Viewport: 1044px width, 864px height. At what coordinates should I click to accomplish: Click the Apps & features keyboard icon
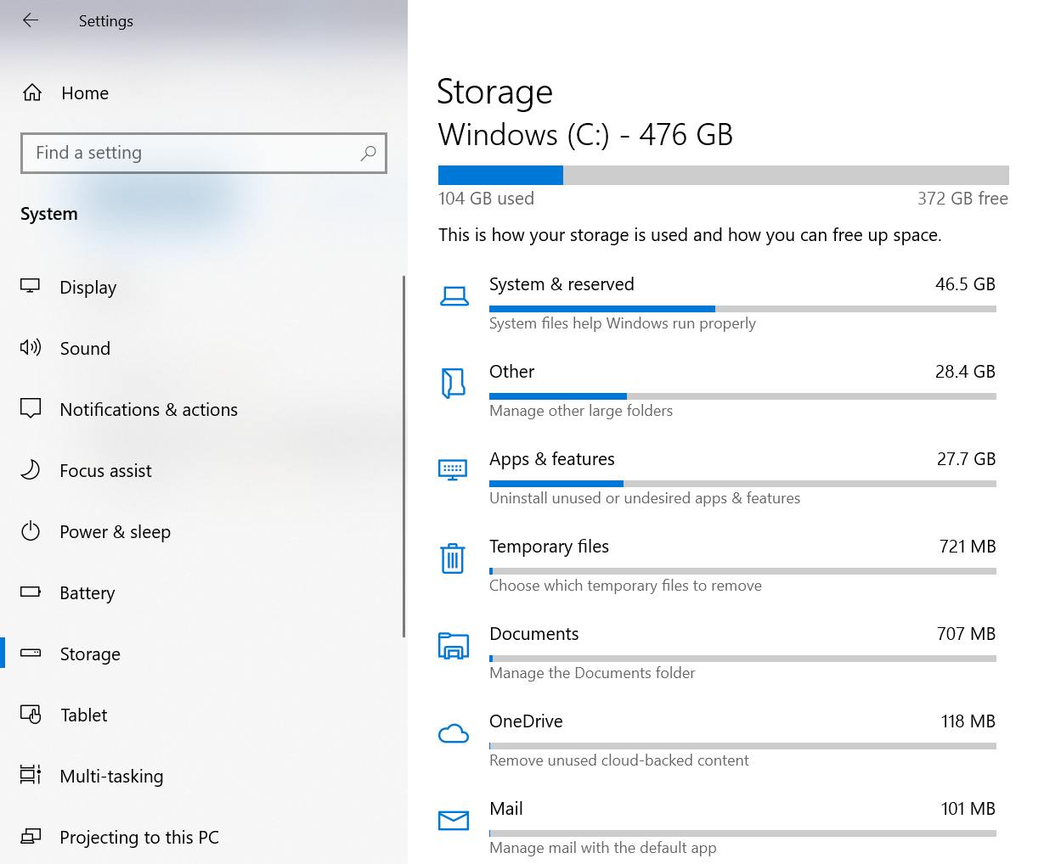[x=453, y=469]
